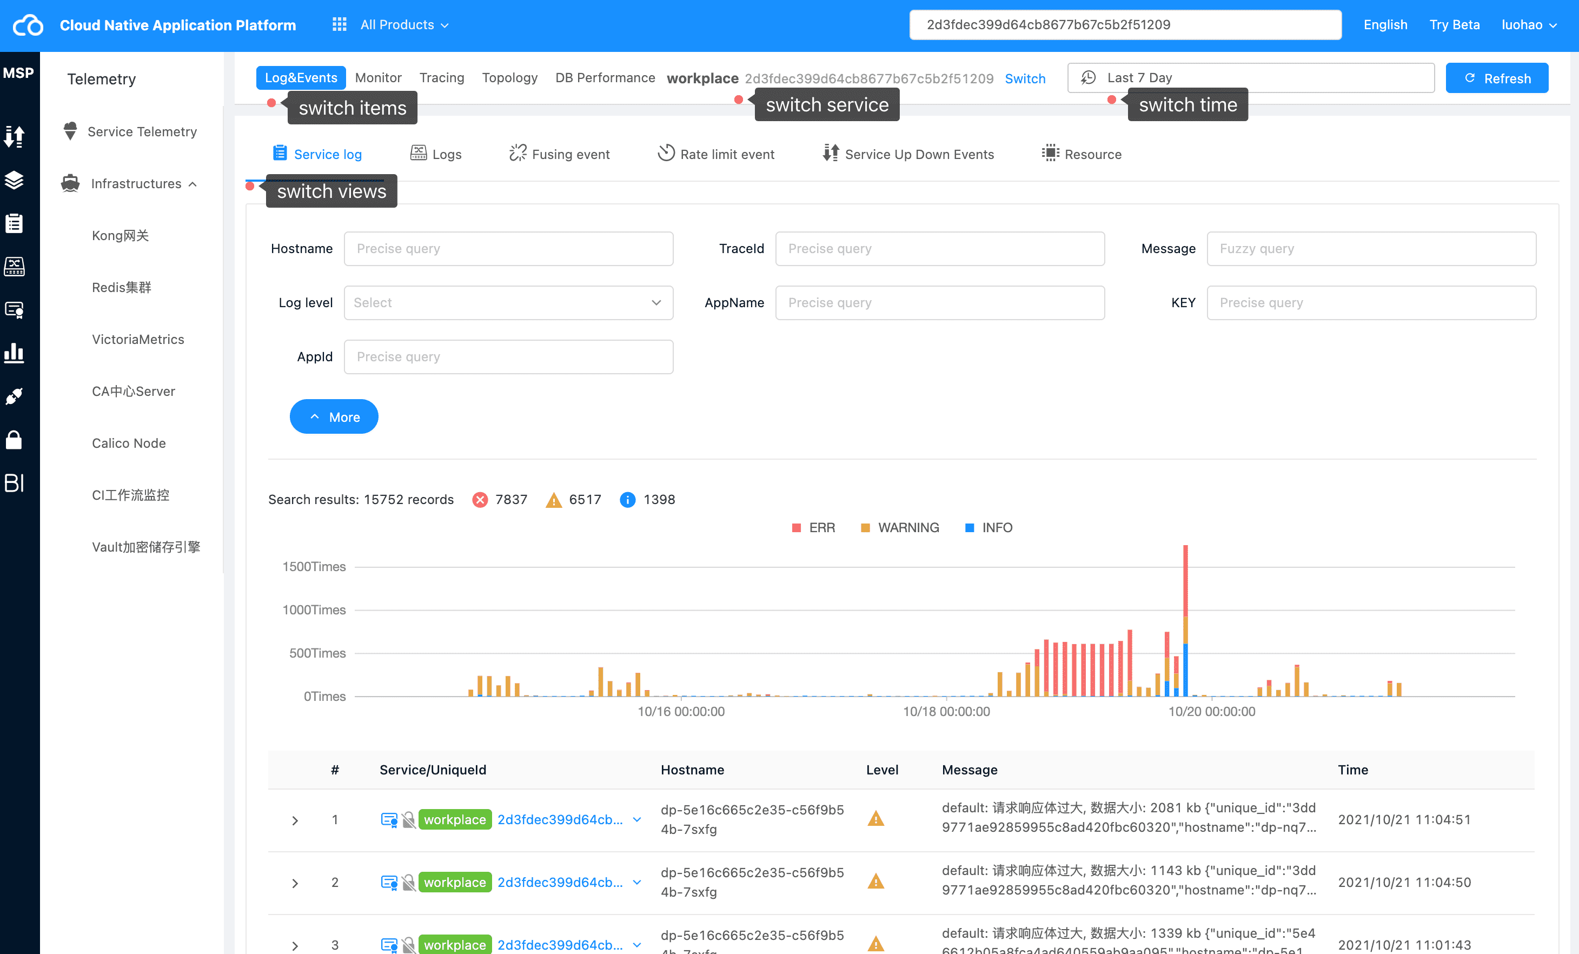
Task: Switch to the Monitor tab
Action: tap(378, 77)
